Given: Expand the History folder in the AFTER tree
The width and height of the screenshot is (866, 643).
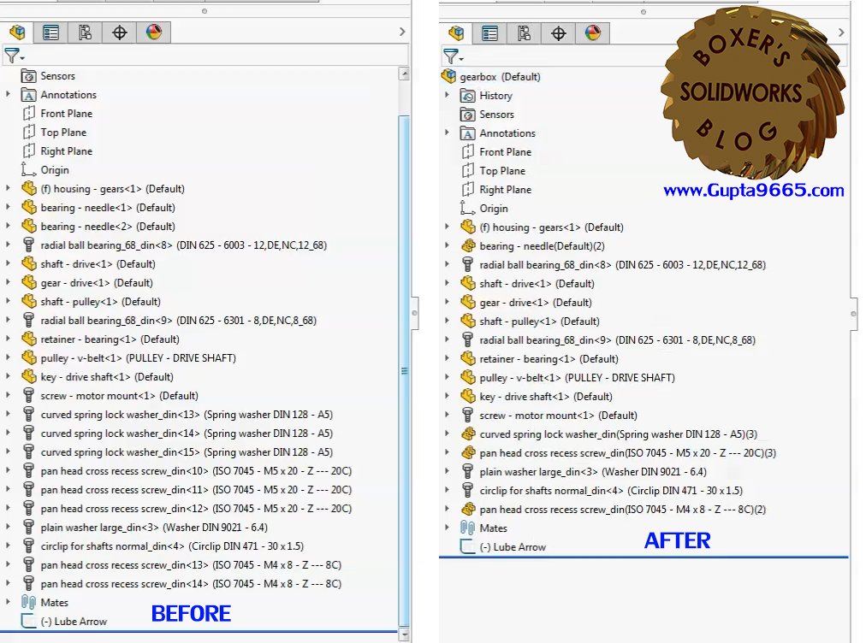Looking at the screenshot, I should click(x=446, y=95).
